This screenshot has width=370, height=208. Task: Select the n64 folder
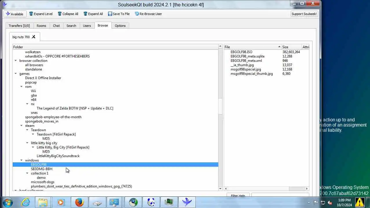(34, 100)
